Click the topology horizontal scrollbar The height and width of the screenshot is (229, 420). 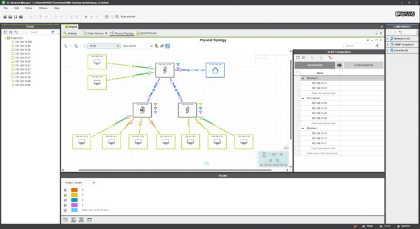click(x=175, y=170)
